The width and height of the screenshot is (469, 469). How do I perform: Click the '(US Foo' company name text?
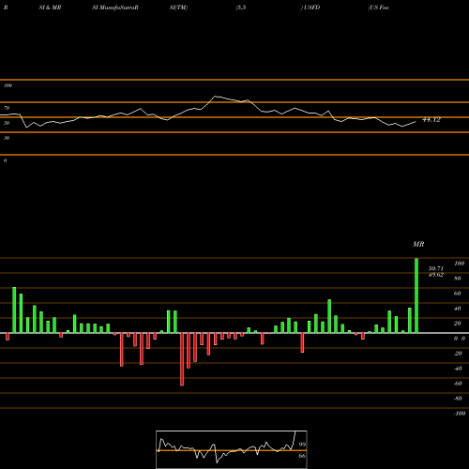pyautogui.click(x=379, y=8)
